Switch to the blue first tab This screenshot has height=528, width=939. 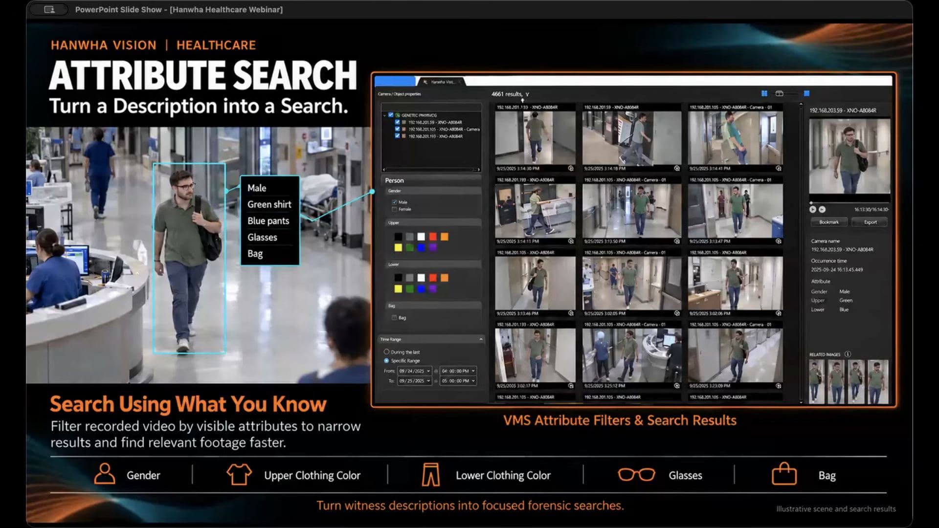pyautogui.click(x=395, y=81)
